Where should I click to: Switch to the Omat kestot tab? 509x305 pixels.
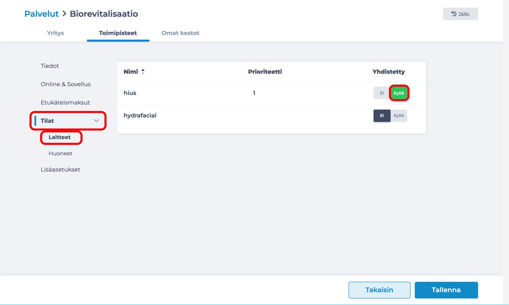click(x=180, y=33)
